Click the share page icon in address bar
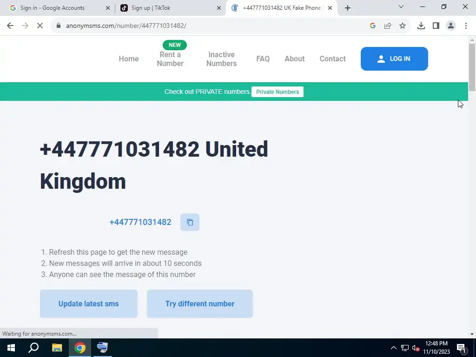The width and height of the screenshot is (476, 357). pos(388,26)
